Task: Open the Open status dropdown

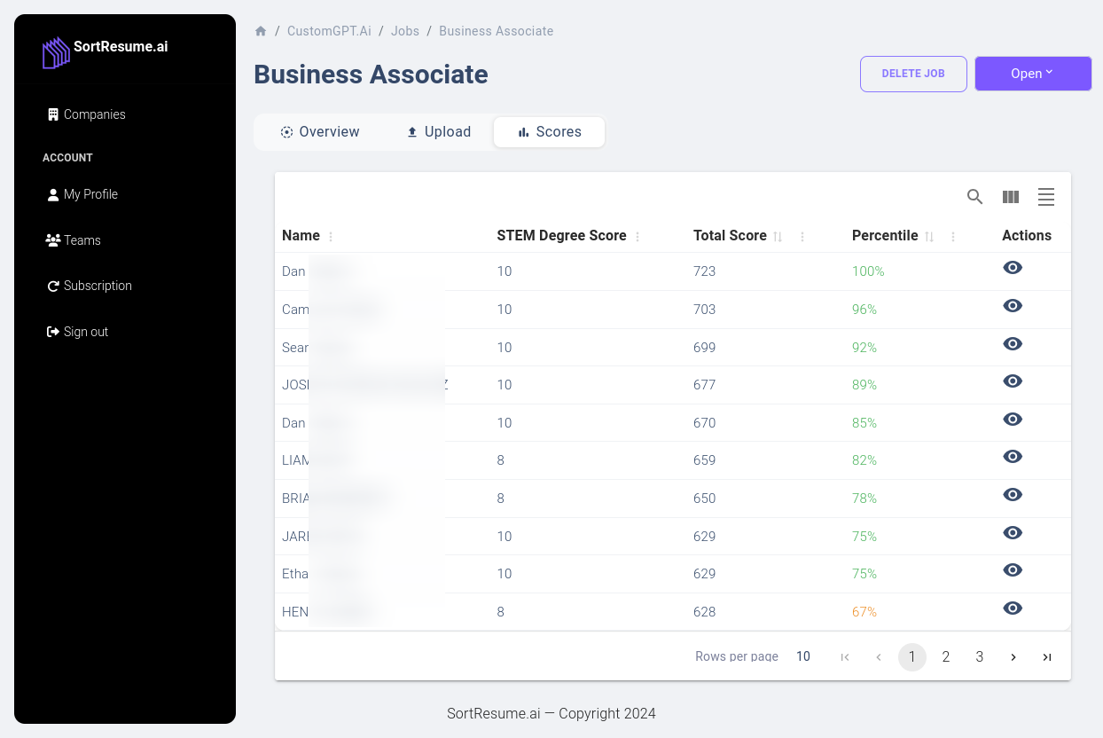Action: (x=1033, y=74)
